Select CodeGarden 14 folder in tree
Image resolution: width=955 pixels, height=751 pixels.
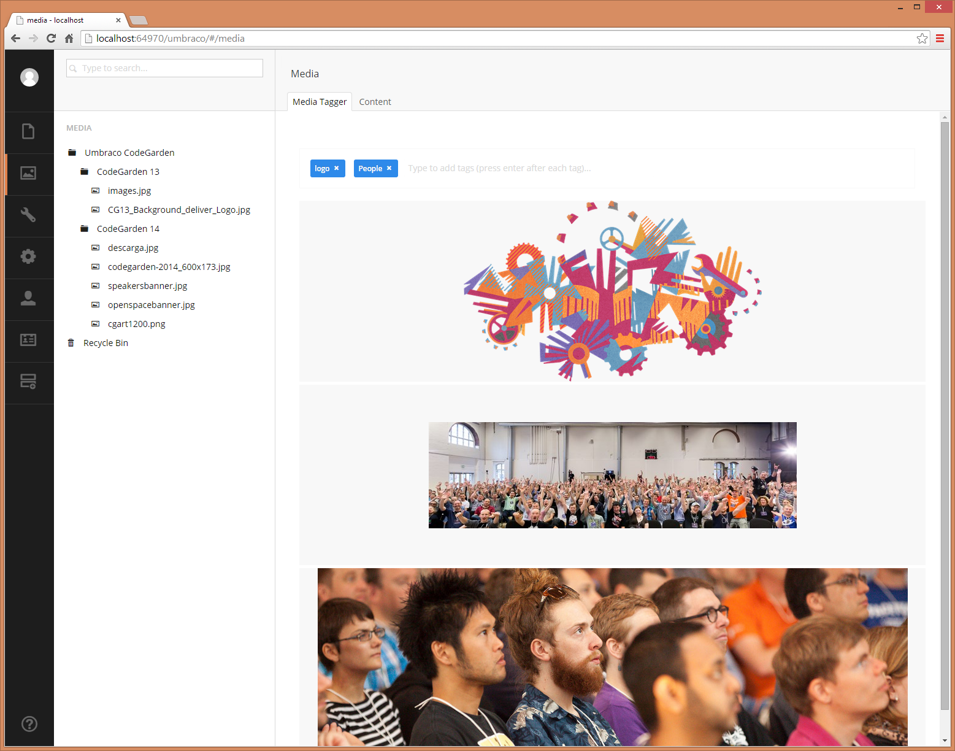[x=128, y=229]
